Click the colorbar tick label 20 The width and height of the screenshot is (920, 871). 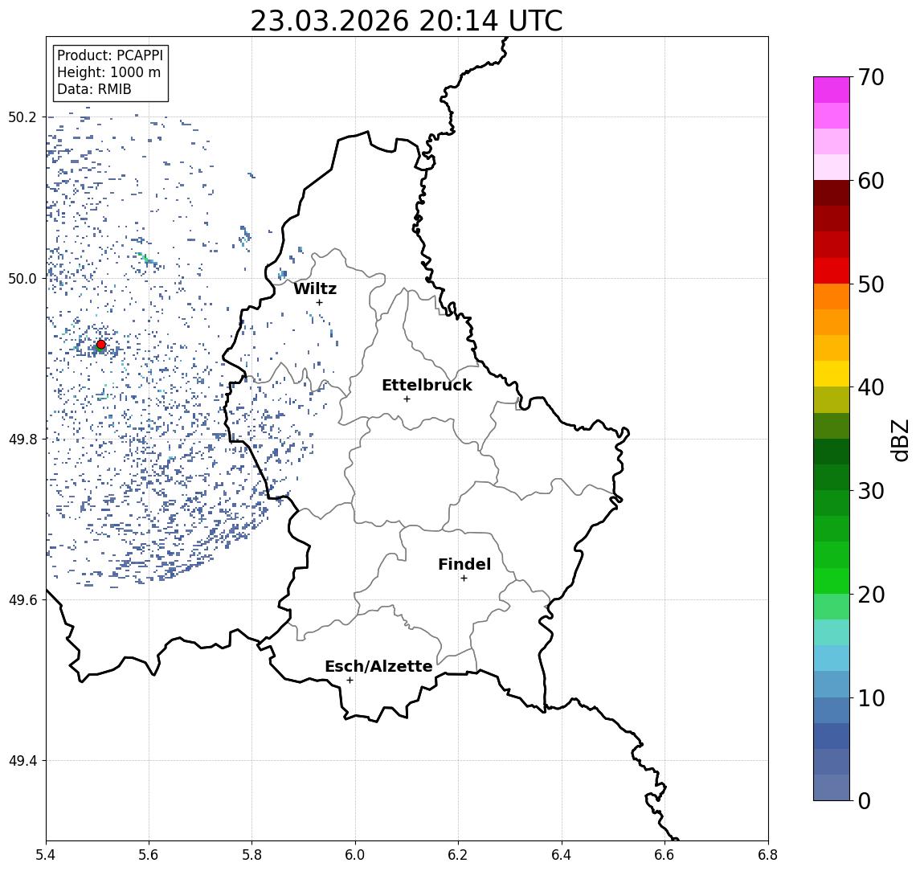tap(871, 594)
